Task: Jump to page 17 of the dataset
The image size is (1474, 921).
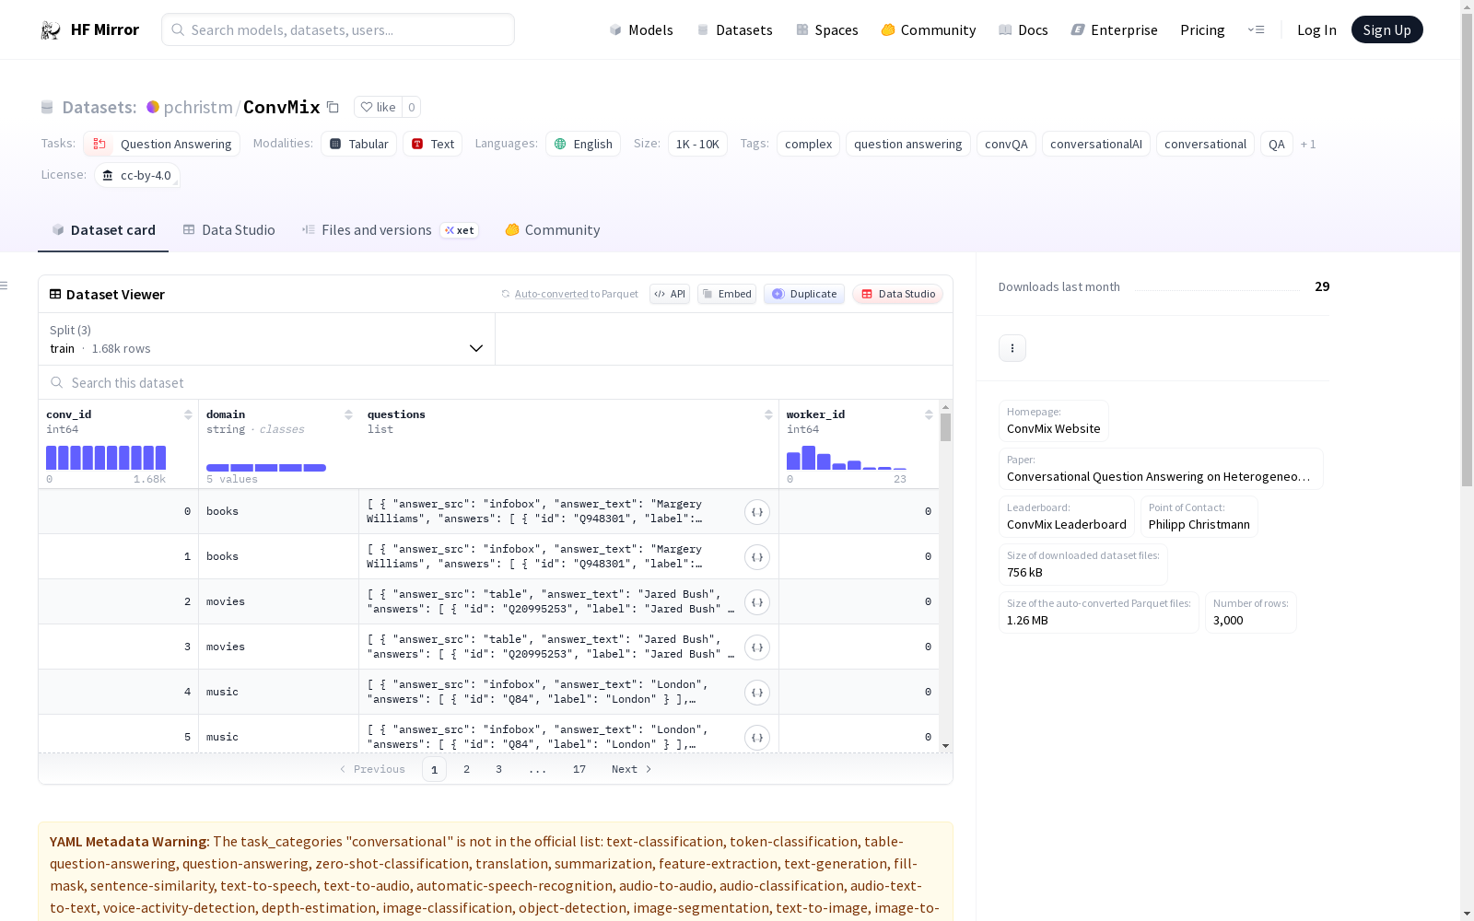Action: coord(579,769)
